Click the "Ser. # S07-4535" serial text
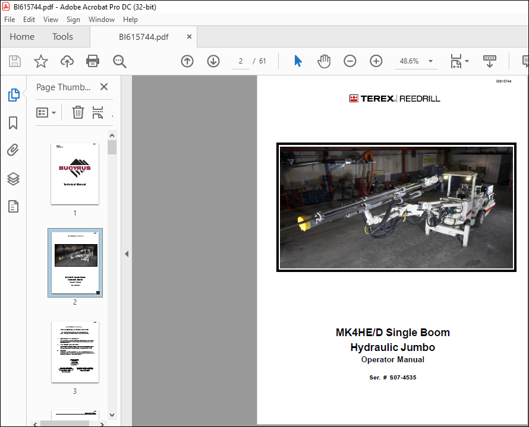Screen dimensions: 529x427 393,378
